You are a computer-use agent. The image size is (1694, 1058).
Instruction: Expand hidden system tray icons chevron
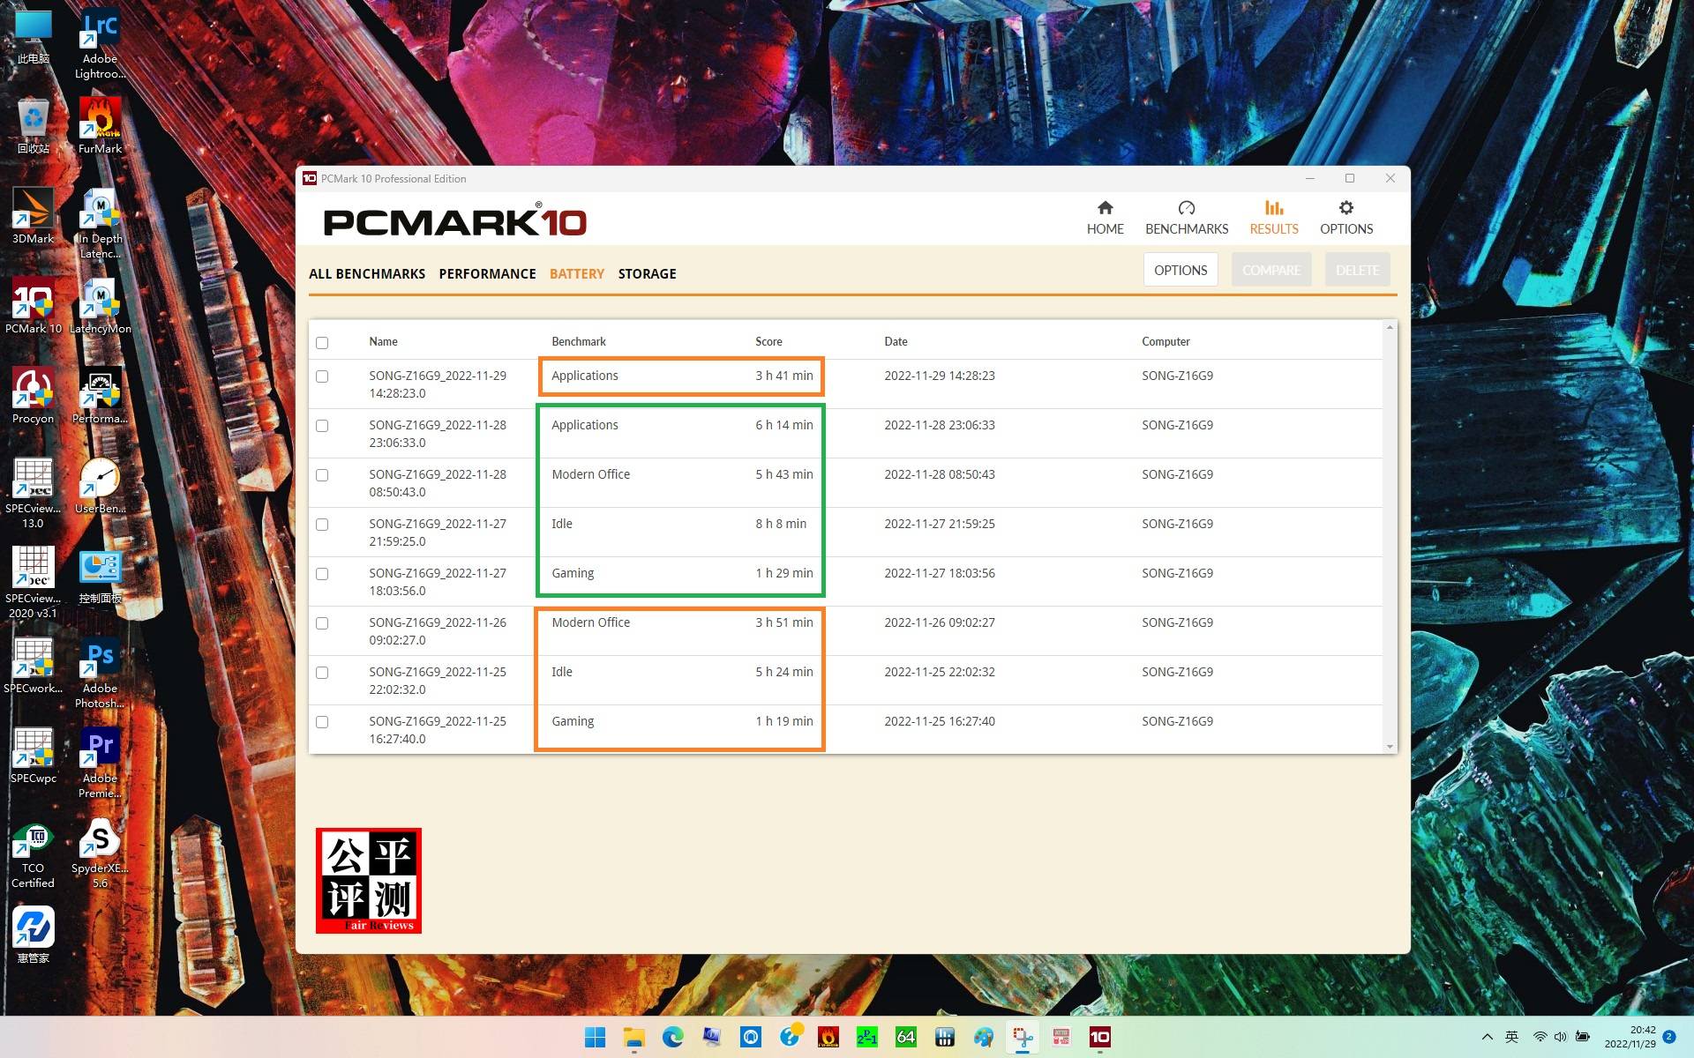1487,1037
